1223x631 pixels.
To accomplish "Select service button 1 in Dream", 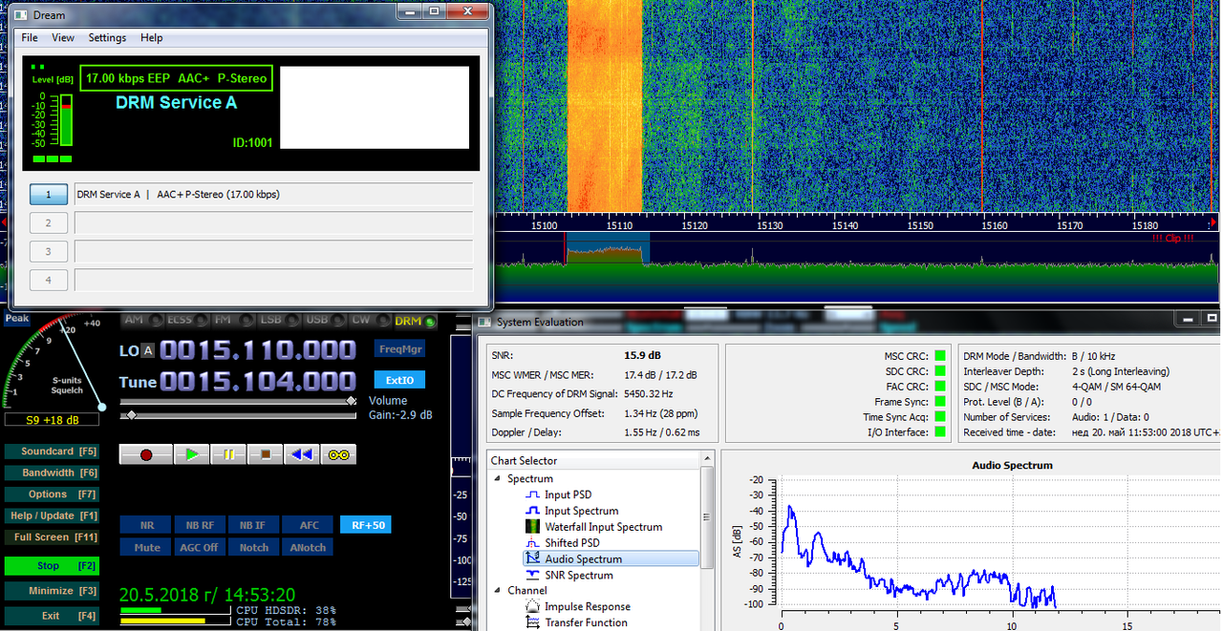I will pyautogui.click(x=48, y=195).
